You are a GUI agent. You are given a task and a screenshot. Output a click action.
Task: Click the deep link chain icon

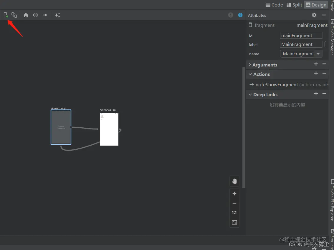(x=36, y=15)
